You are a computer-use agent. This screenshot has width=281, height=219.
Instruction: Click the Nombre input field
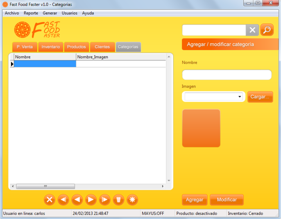pos(227,75)
